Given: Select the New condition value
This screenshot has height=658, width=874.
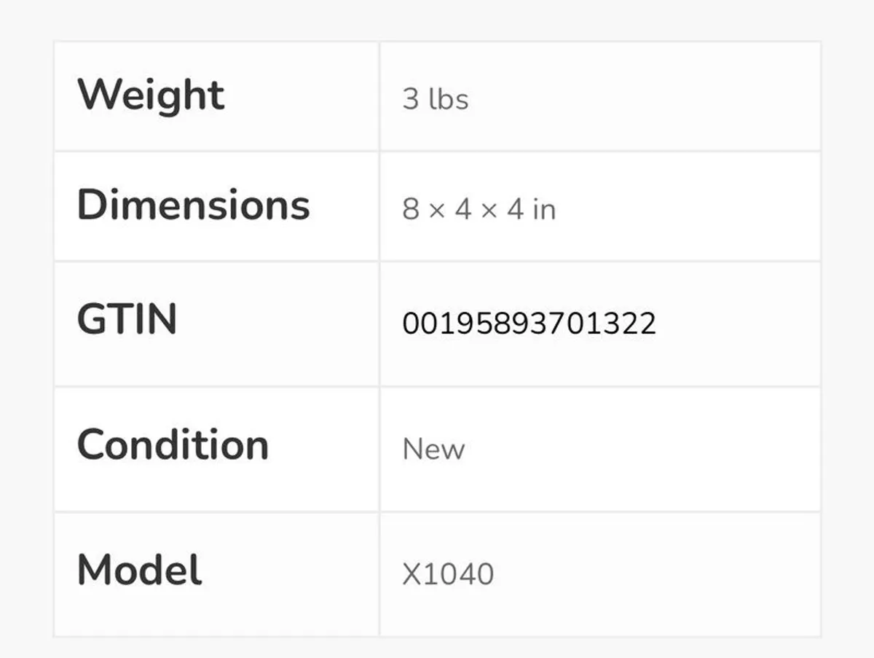Looking at the screenshot, I should (433, 449).
